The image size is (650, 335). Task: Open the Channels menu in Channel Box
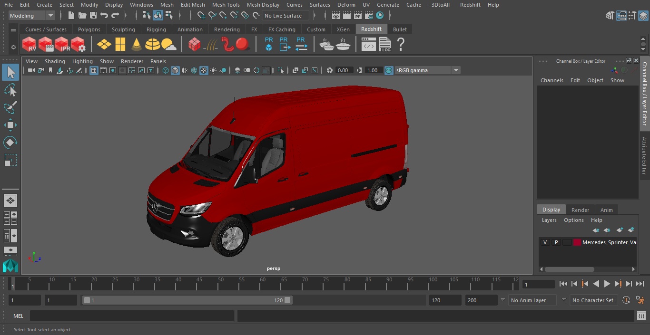tap(552, 80)
